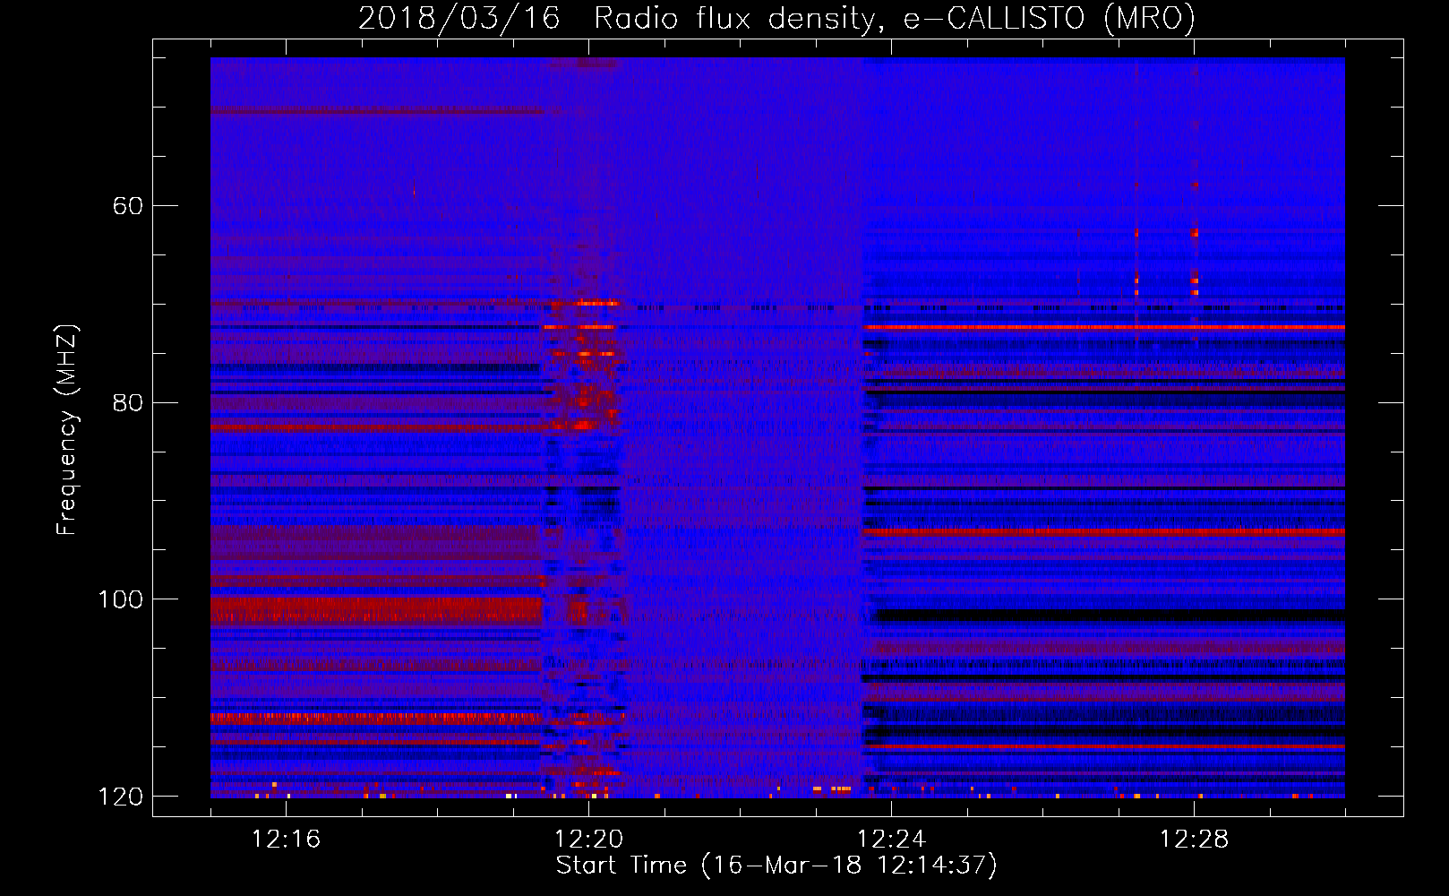The image size is (1449, 896).
Task: Click the 12:20 time axis label
Action: pos(588,839)
